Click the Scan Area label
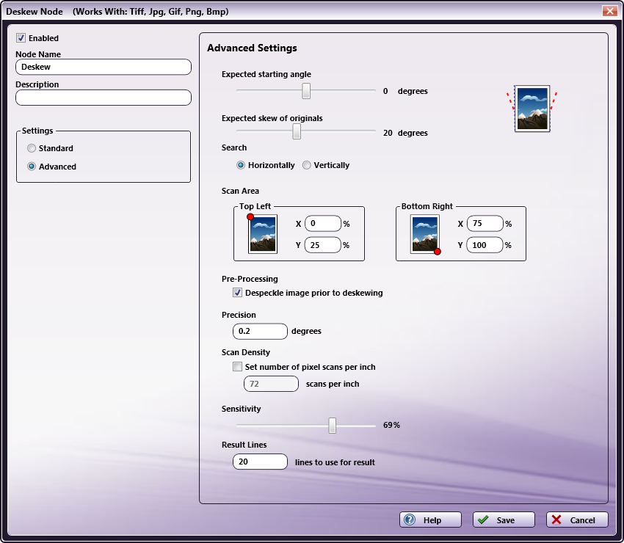624x543 pixels. tap(240, 191)
